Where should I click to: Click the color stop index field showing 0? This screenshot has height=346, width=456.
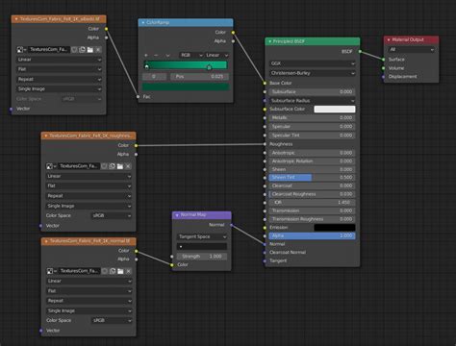pos(154,77)
